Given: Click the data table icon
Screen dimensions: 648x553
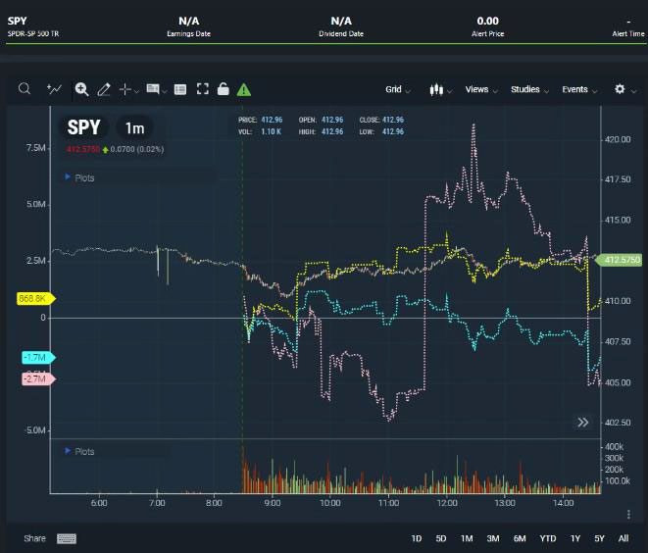Looking at the screenshot, I should point(180,89).
